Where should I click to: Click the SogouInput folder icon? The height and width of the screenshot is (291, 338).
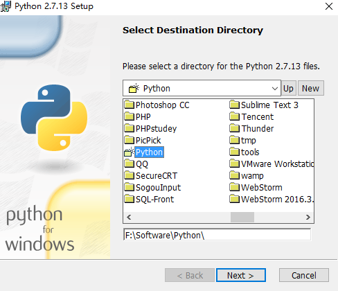(x=129, y=187)
